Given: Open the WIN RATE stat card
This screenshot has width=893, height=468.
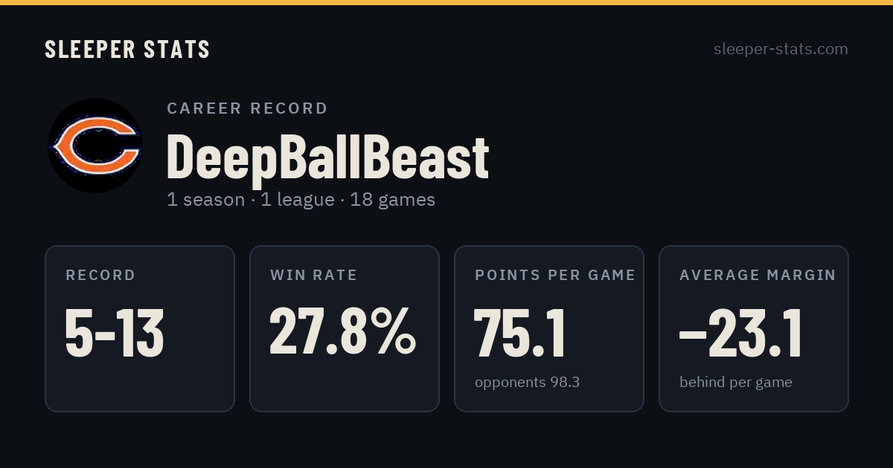Looking at the screenshot, I should 345,328.
